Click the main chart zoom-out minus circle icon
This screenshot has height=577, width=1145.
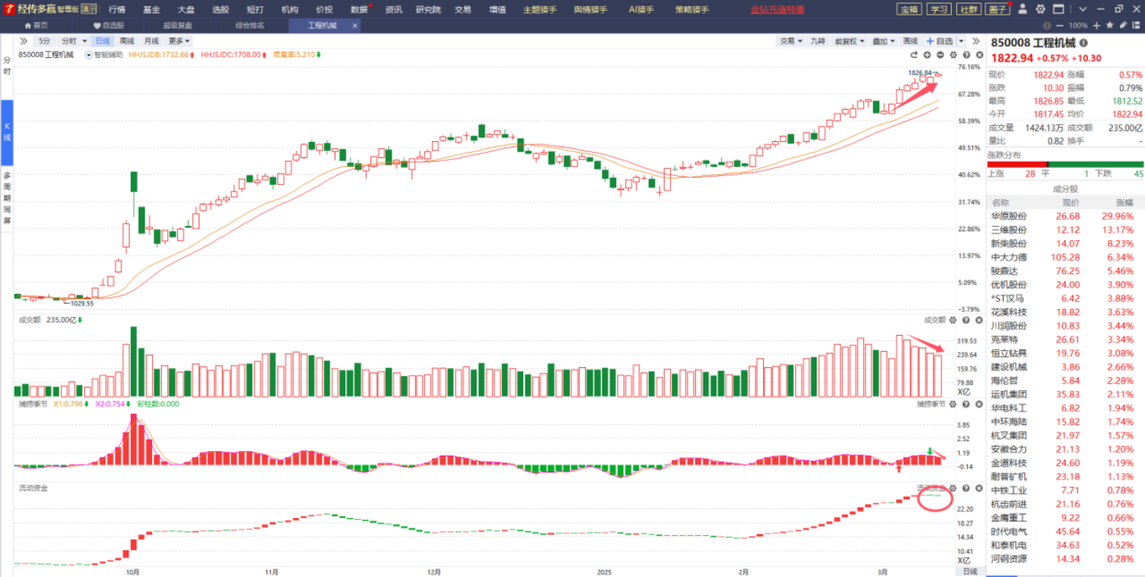[940, 55]
